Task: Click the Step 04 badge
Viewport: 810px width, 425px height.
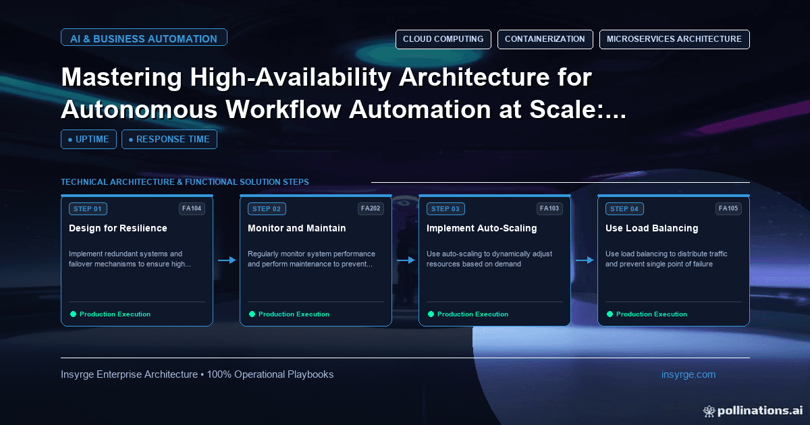Action: pos(624,209)
